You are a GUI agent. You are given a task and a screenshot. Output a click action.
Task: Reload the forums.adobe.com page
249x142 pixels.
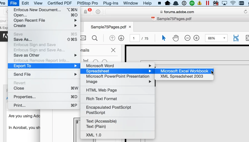point(245,12)
